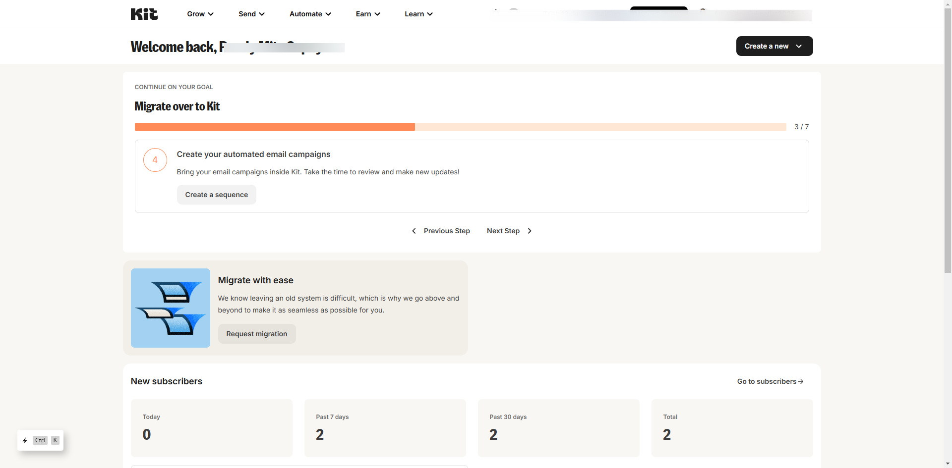Screen dimensions: 952x468
Task: Click the Migrate with ease heading
Action: coord(256,280)
